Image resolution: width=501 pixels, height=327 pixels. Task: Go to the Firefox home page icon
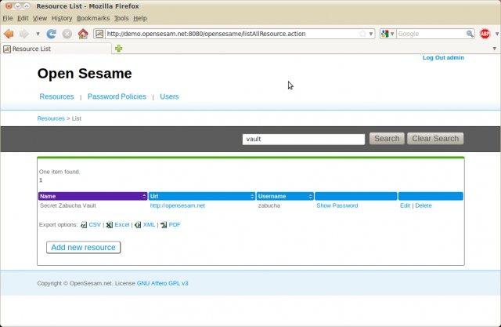(82, 34)
